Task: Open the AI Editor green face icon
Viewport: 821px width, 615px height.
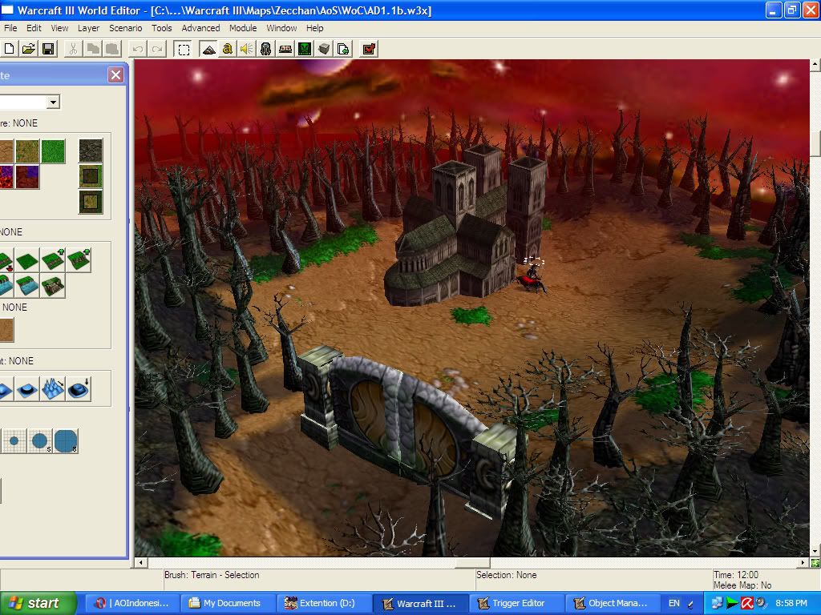Action: [305, 49]
